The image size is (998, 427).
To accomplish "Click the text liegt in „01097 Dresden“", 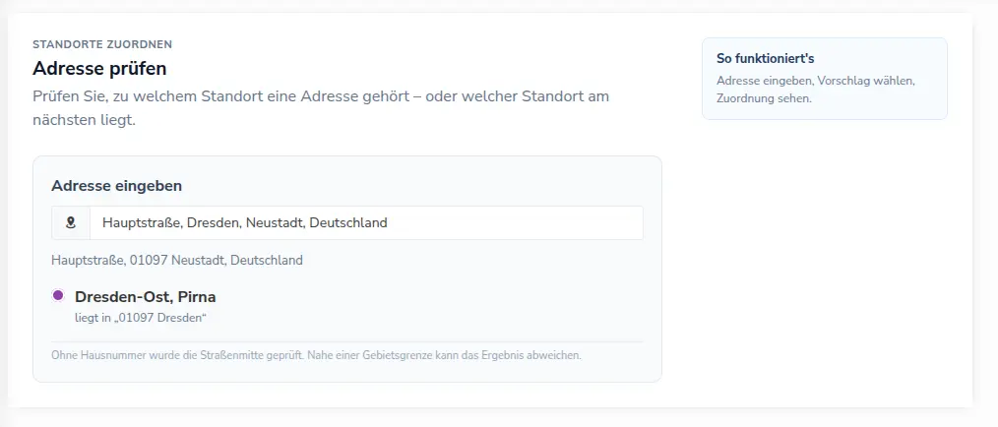I will pos(141,318).
